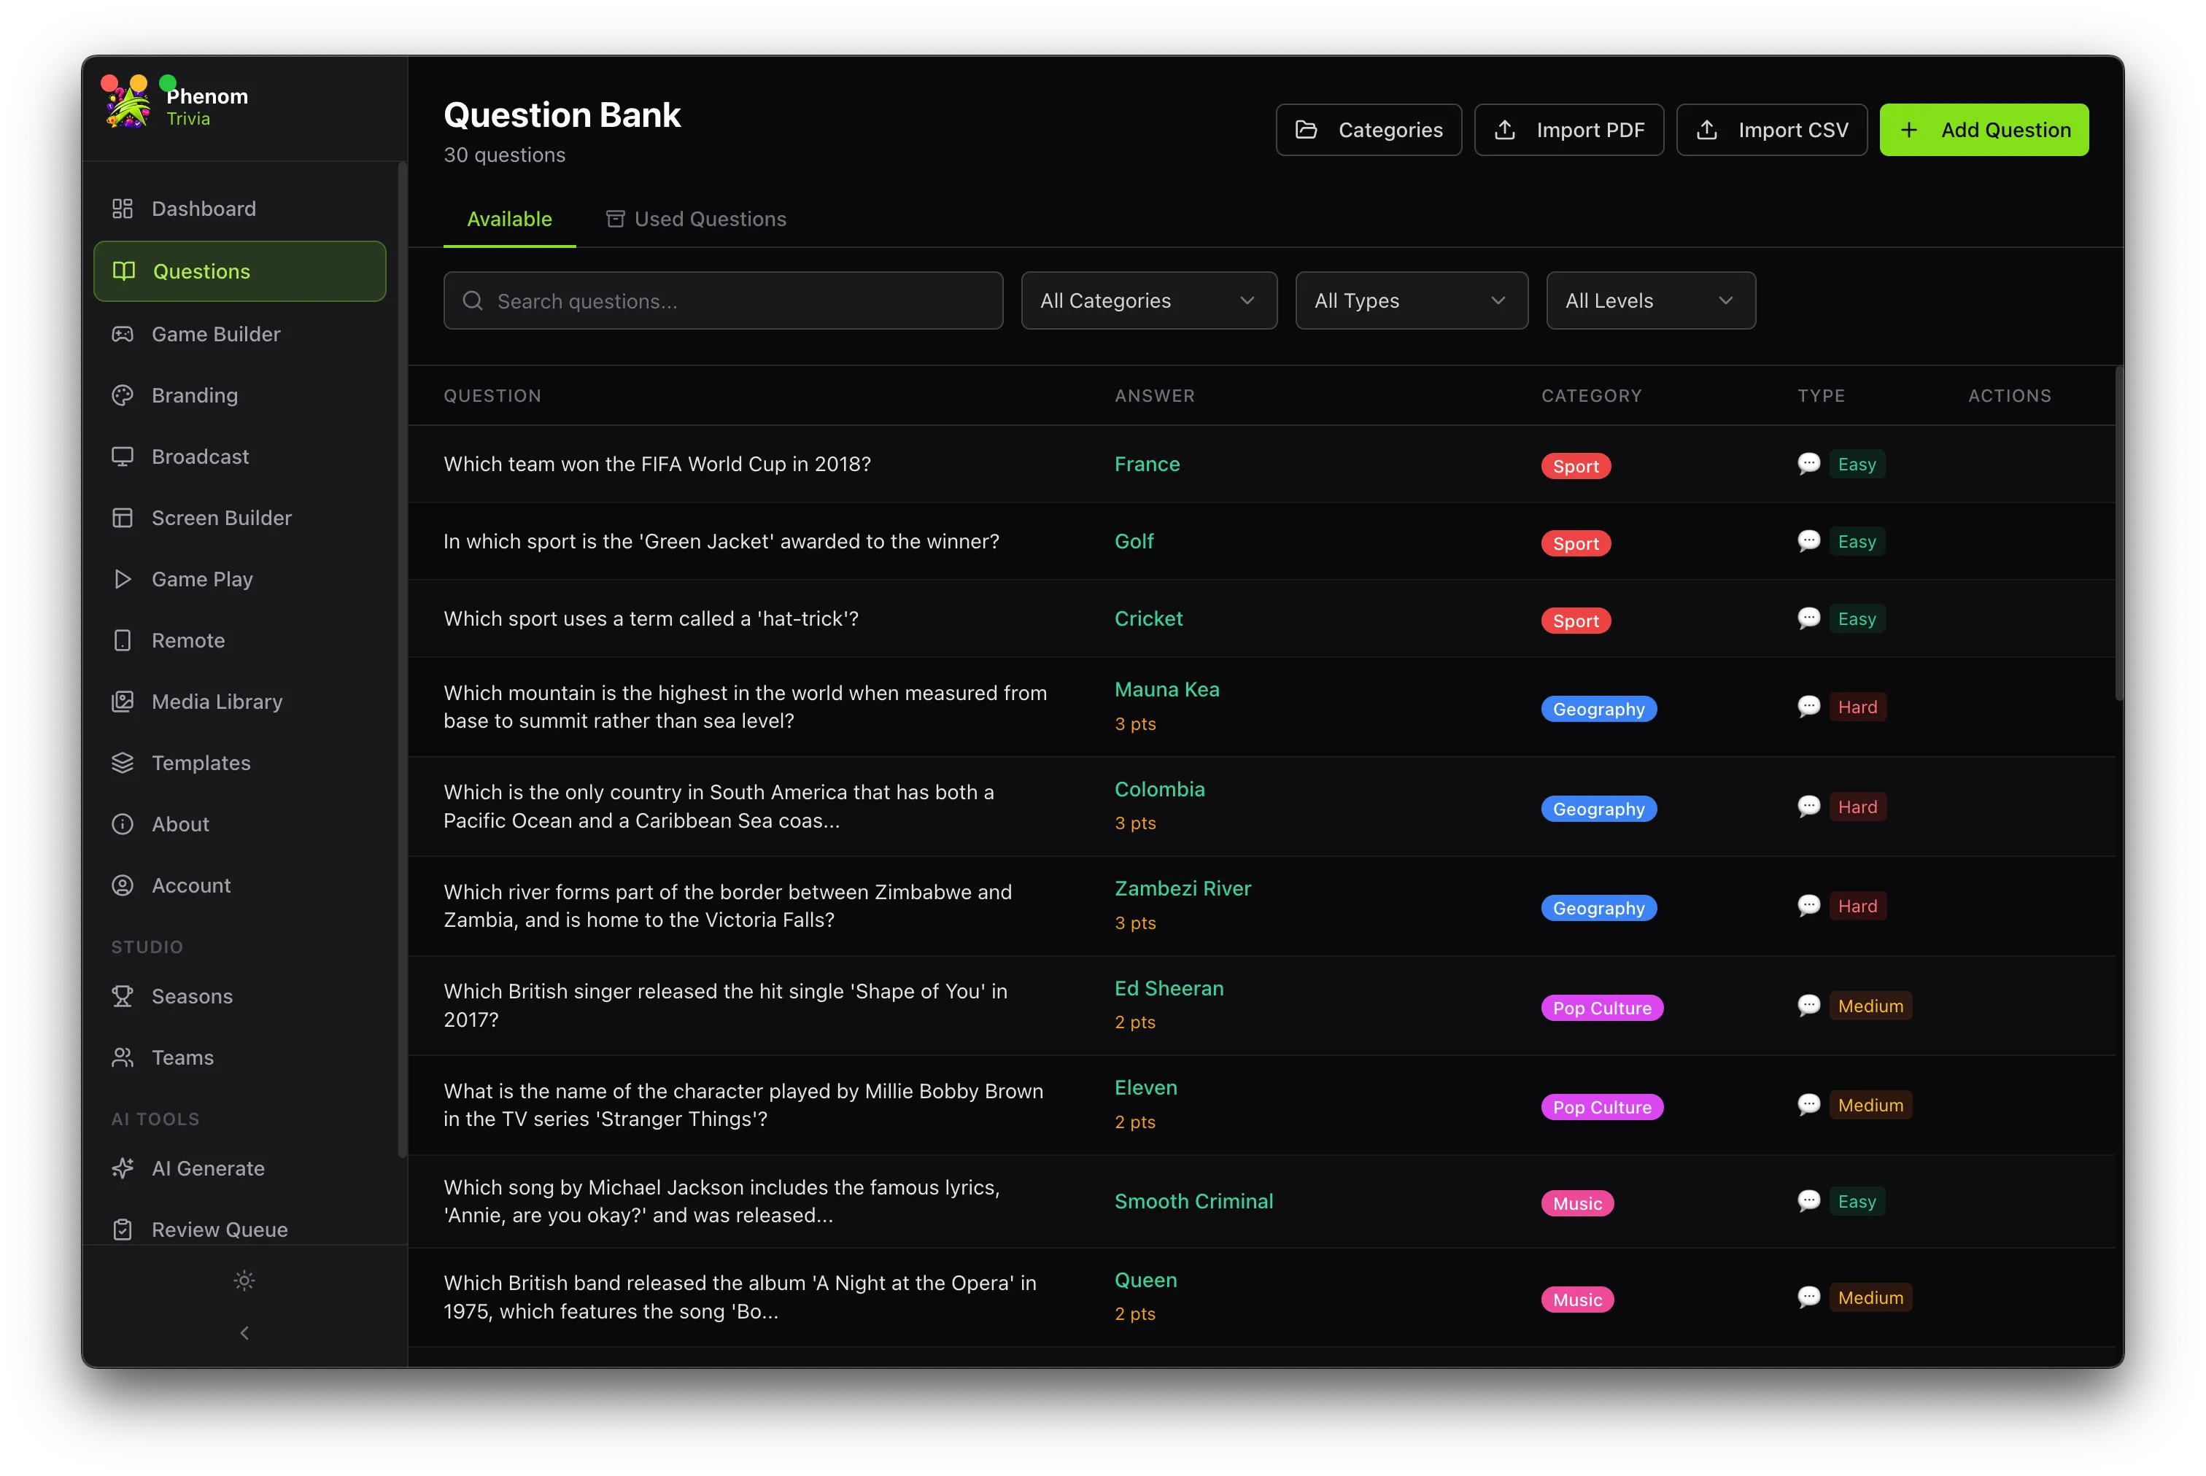Switch to the Available tab
Viewport: 2206px width, 1476px height.
tap(509, 220)
